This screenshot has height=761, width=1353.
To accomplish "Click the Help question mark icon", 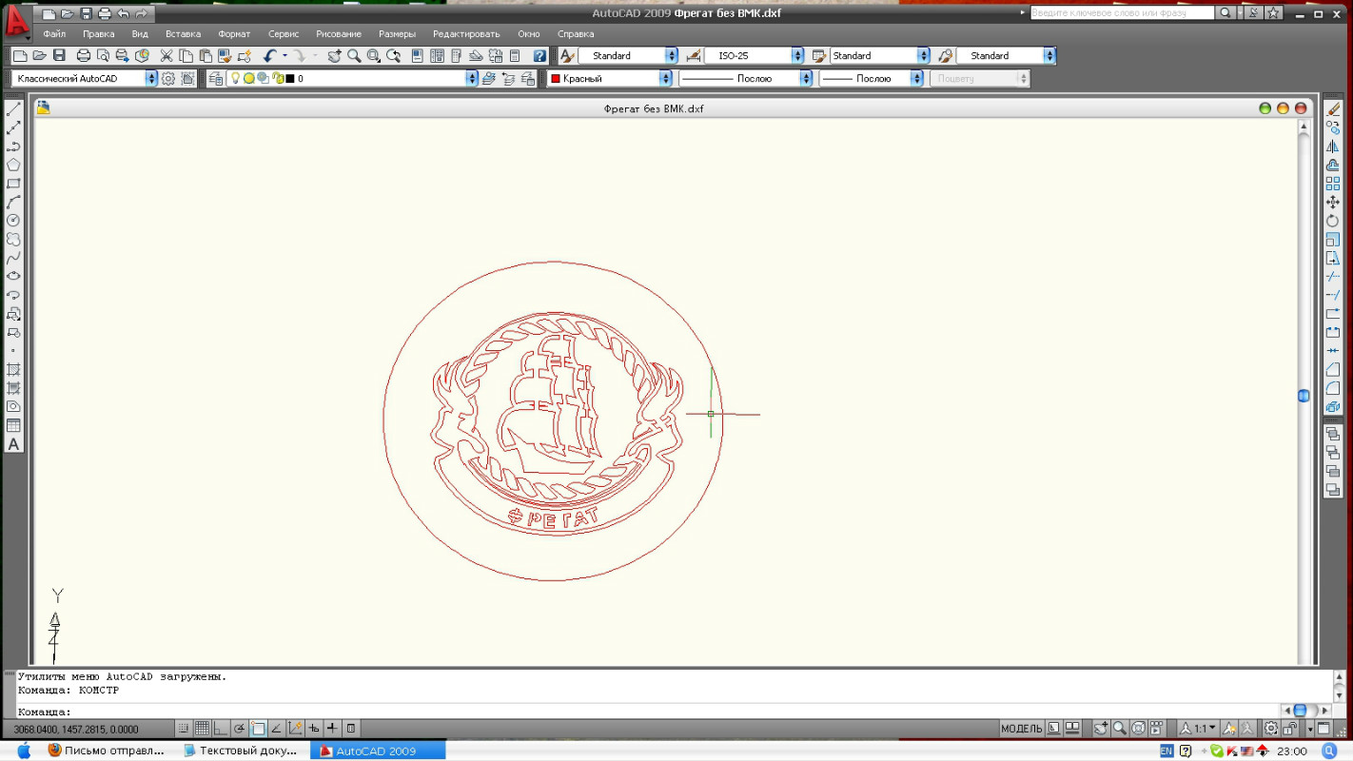I will pyautogui.click(x=539, y=56).
